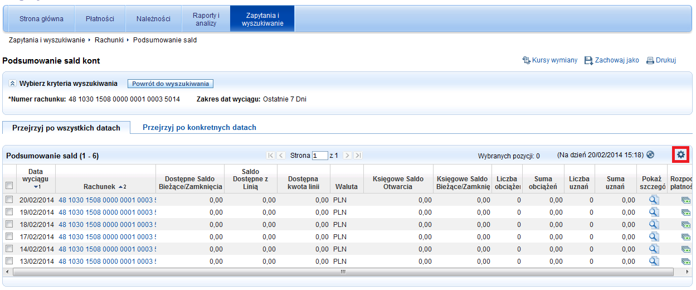Image resolution: width=696 pixels, height=290 pixels.
Task: Click the Kursy wymiany icon
Action: 526,60
